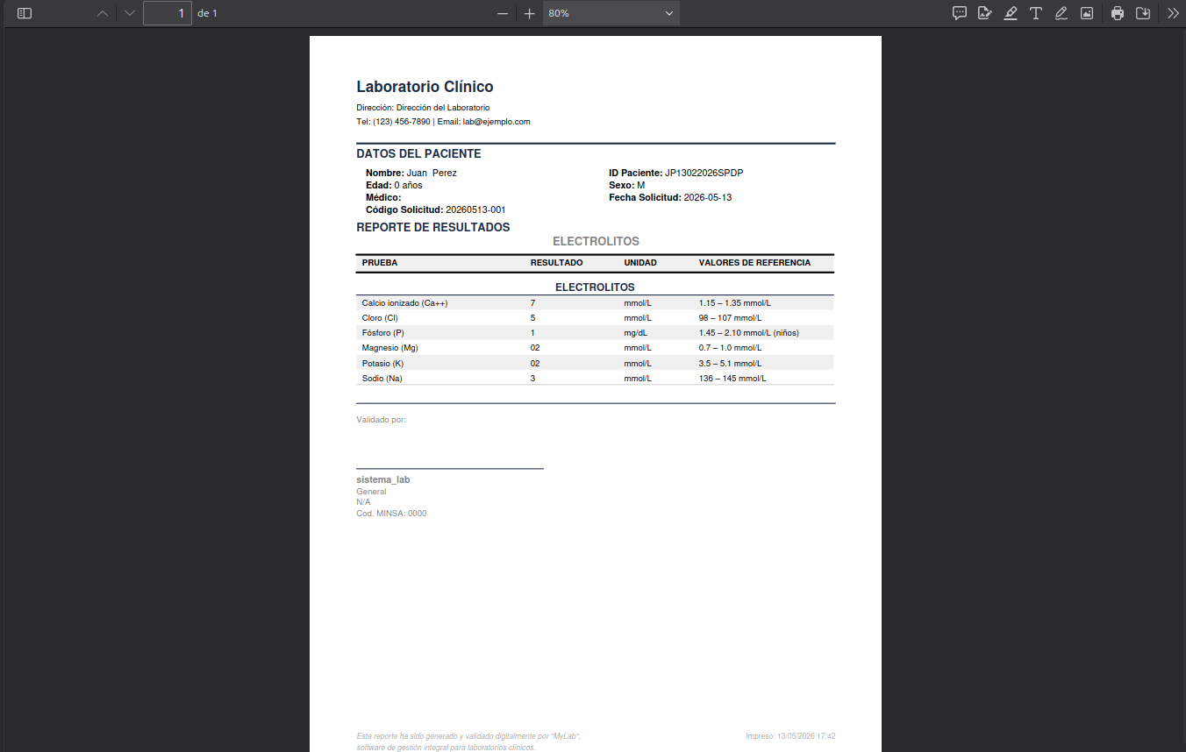
Task: Click patient ID 'JP13022026SPDP'
Action: pos(704,173)
